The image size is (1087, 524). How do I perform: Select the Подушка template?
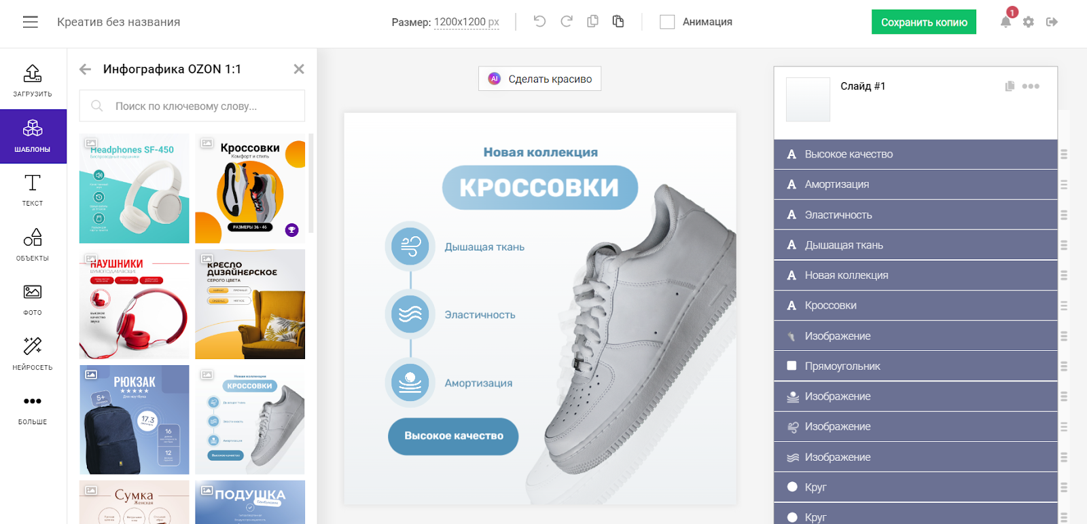point(250,502)
